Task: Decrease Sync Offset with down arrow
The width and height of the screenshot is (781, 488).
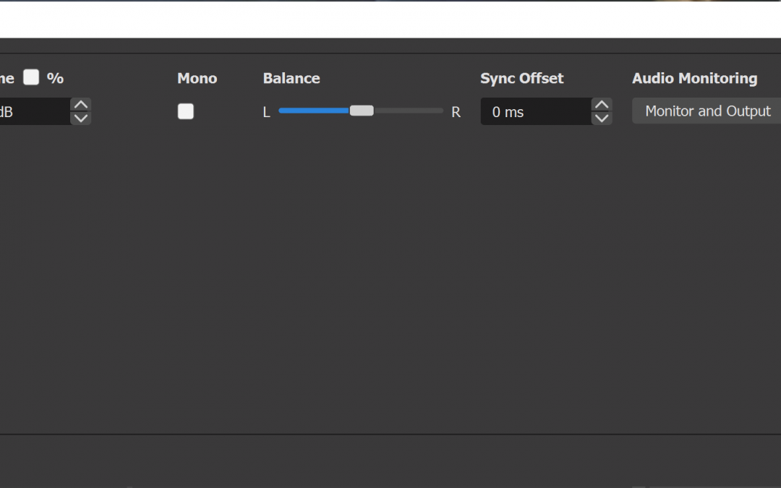Action: [x=602, y=119]
